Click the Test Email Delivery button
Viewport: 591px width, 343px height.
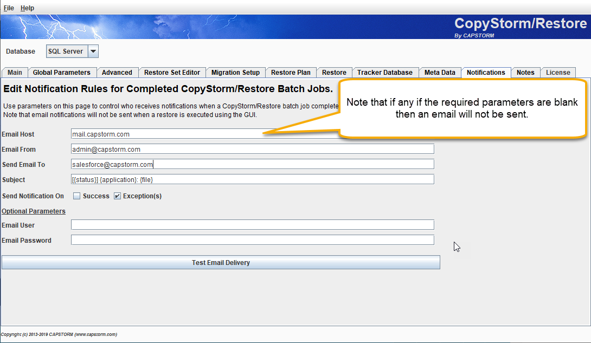221,262
